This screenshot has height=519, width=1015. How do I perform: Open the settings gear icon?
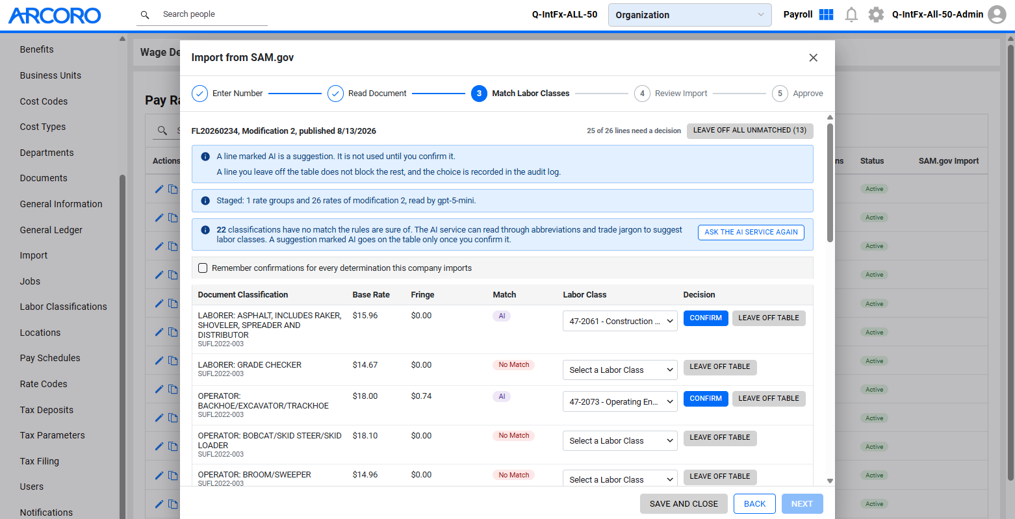click(x=876, y=14)
